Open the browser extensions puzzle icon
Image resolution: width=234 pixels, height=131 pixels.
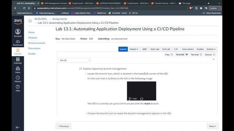201,8
